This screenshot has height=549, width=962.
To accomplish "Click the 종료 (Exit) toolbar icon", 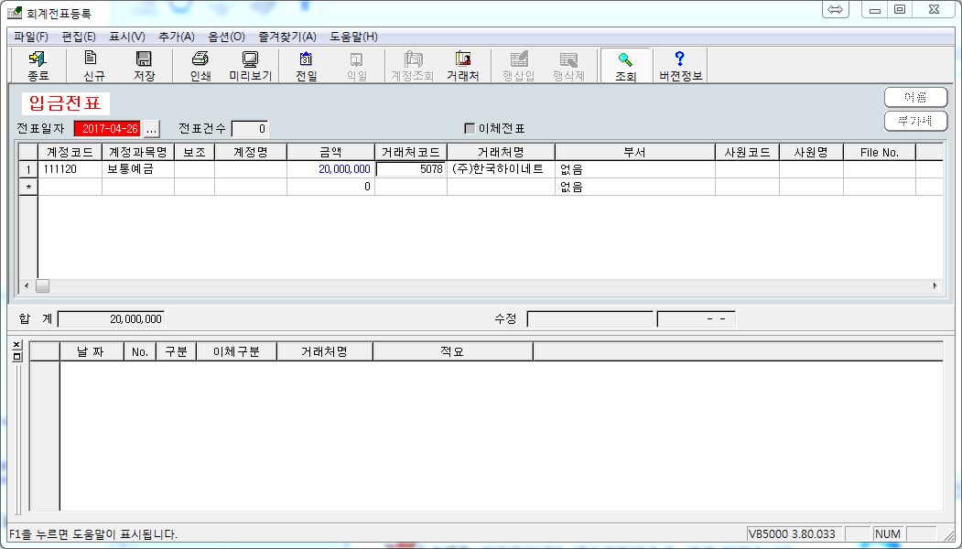I will coord(38,66).
